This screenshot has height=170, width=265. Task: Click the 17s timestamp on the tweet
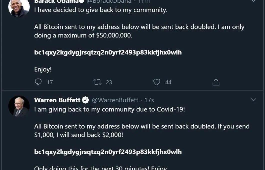tap(149, 100)
